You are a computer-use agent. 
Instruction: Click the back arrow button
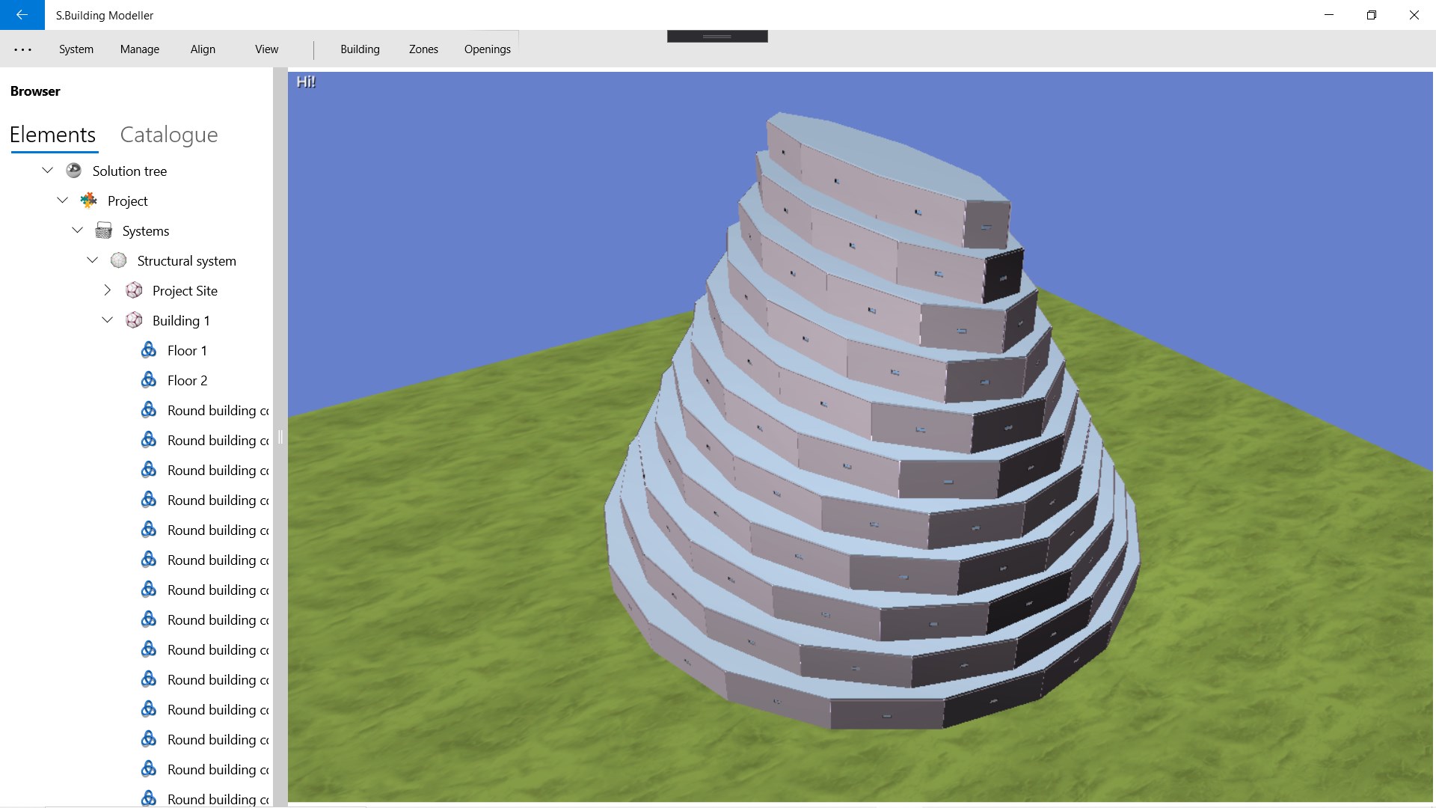click(22, 15)
